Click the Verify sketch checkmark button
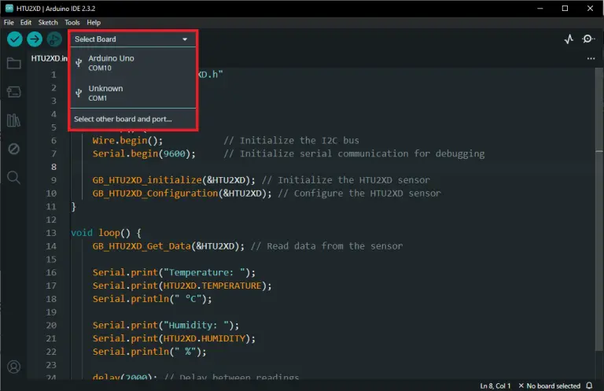Image resolution: width=604 pixels, height=391 pixels. (x=15, y=39)
